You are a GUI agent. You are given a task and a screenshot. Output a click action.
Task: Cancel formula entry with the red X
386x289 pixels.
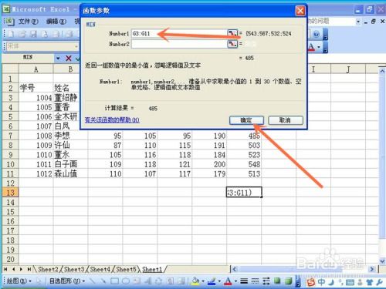tap(69, 59)
